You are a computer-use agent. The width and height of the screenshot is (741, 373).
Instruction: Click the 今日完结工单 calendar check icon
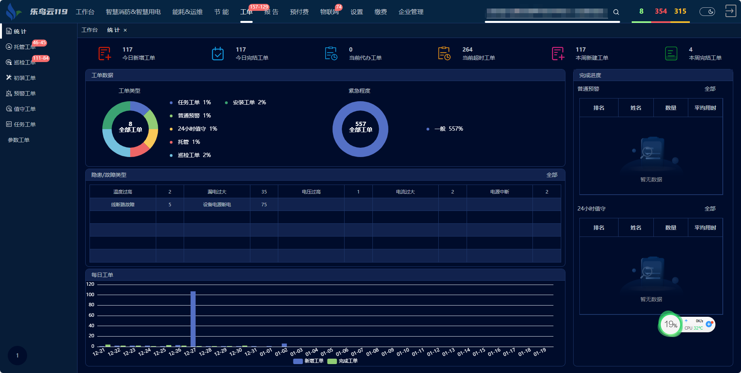218,54
